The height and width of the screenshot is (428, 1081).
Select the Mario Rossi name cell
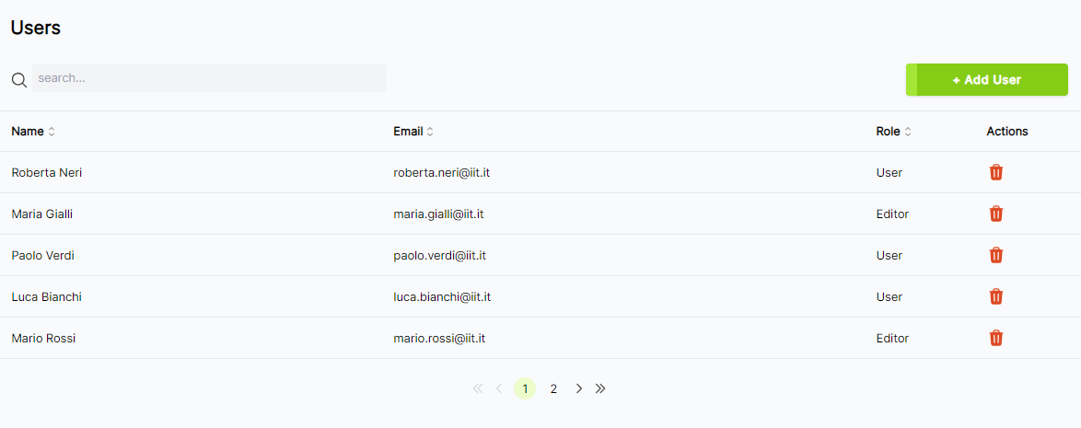(43, 339)
